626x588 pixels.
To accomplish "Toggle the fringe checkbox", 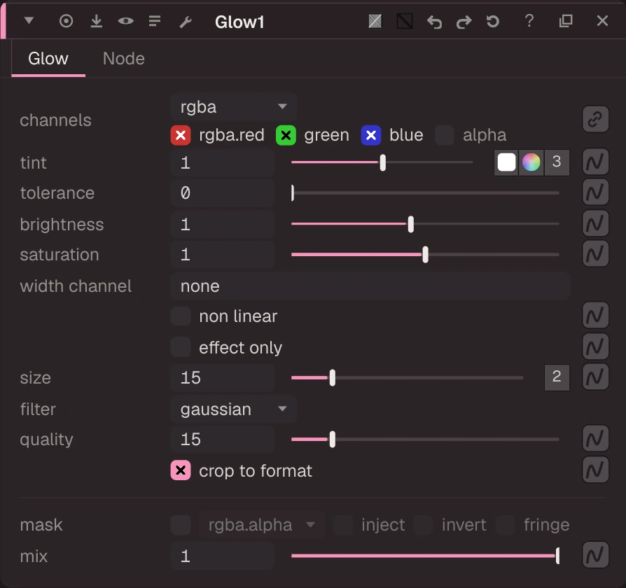I will 506,525.
